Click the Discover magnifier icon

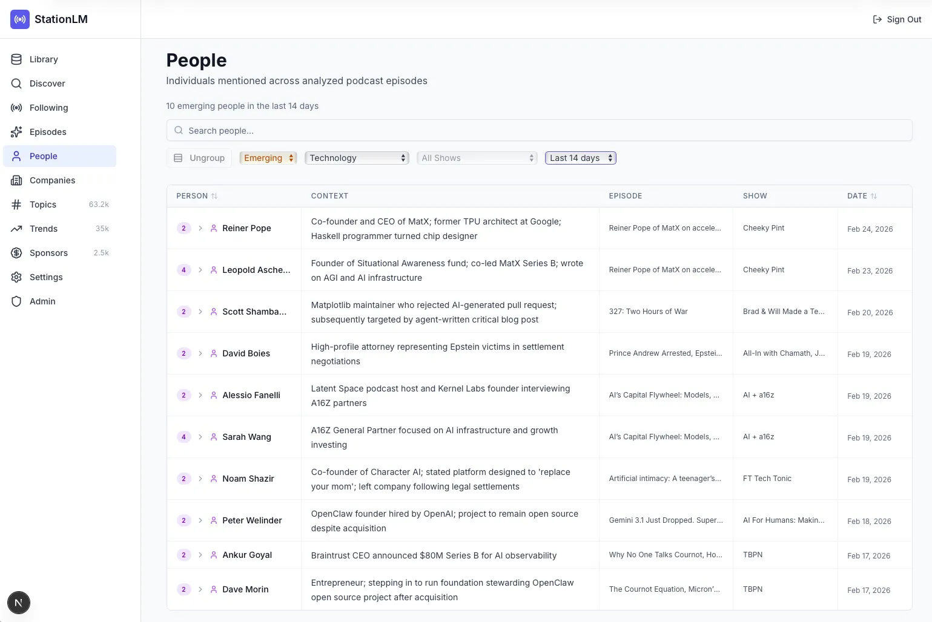pyautogui.click(x=16, y=83)
